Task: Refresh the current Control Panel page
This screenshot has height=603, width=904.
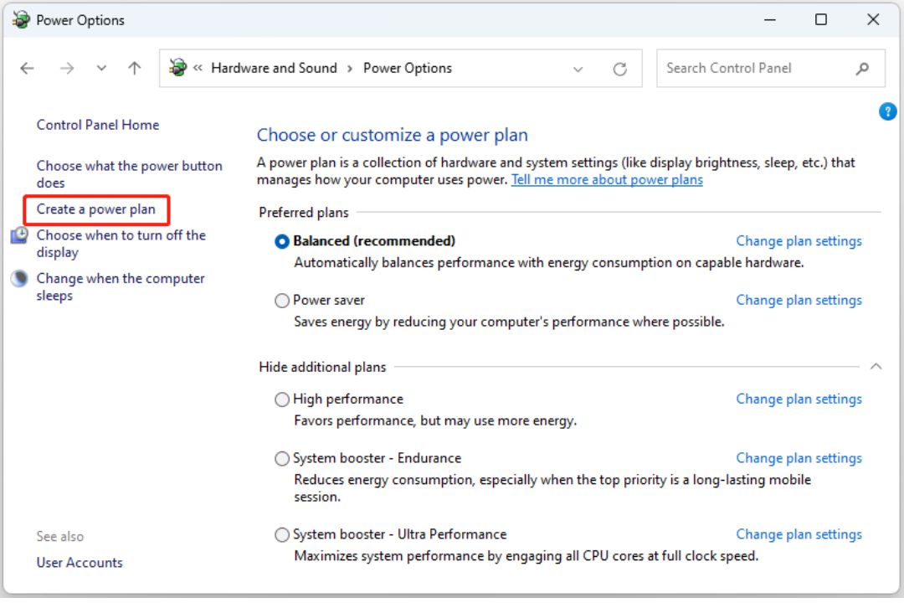Action: [x=619, y=68]
